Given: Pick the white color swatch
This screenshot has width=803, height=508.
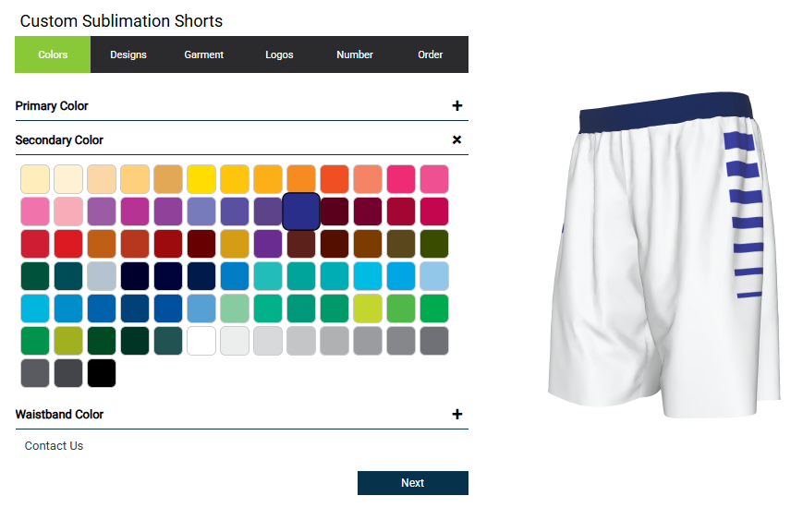Looking at the screenshot, I should pyautogui.click(x=201, y=341).
